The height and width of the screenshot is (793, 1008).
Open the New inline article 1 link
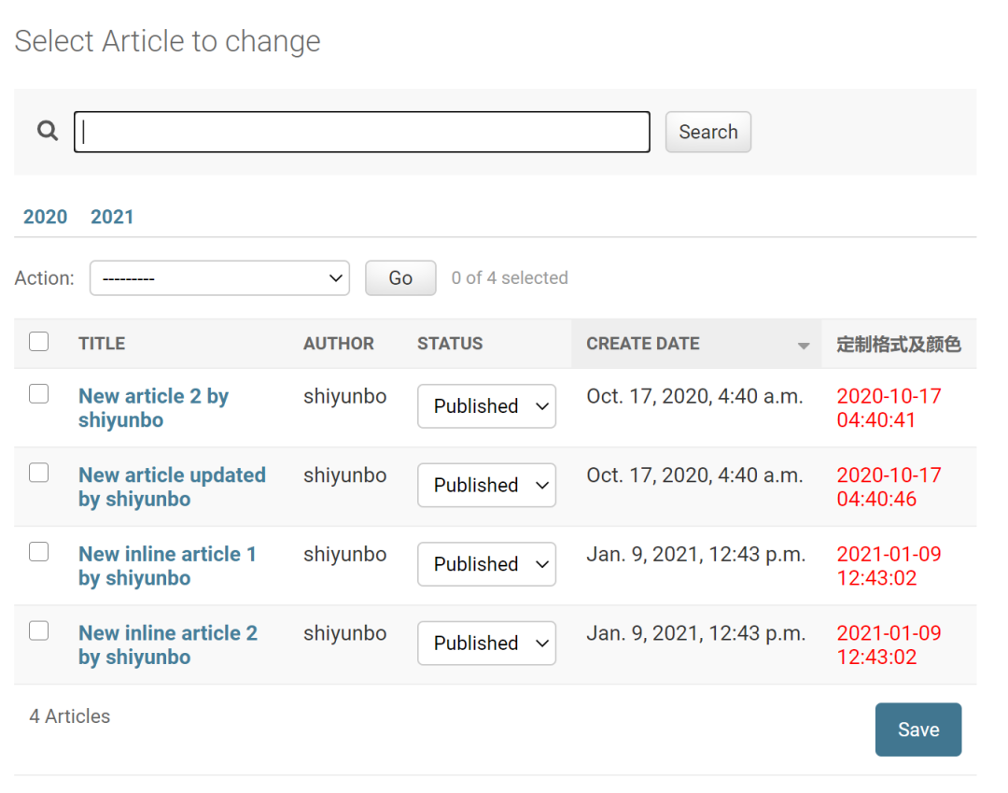click(167, 566)
